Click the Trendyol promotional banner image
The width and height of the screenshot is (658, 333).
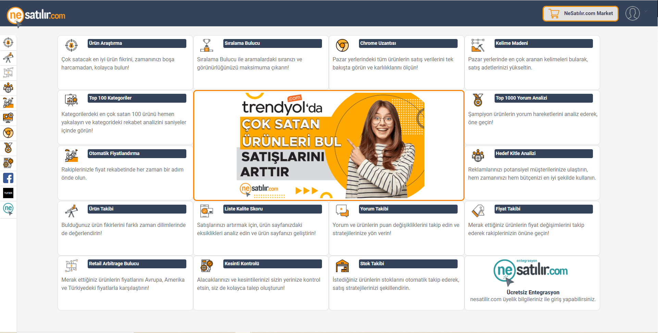pyautogui.click(x=328, y=145)
